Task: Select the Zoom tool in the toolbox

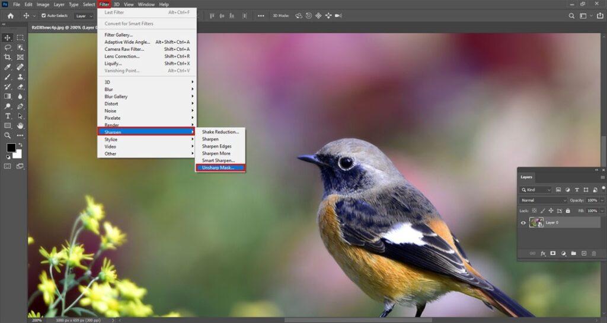Action: [7, 135]
